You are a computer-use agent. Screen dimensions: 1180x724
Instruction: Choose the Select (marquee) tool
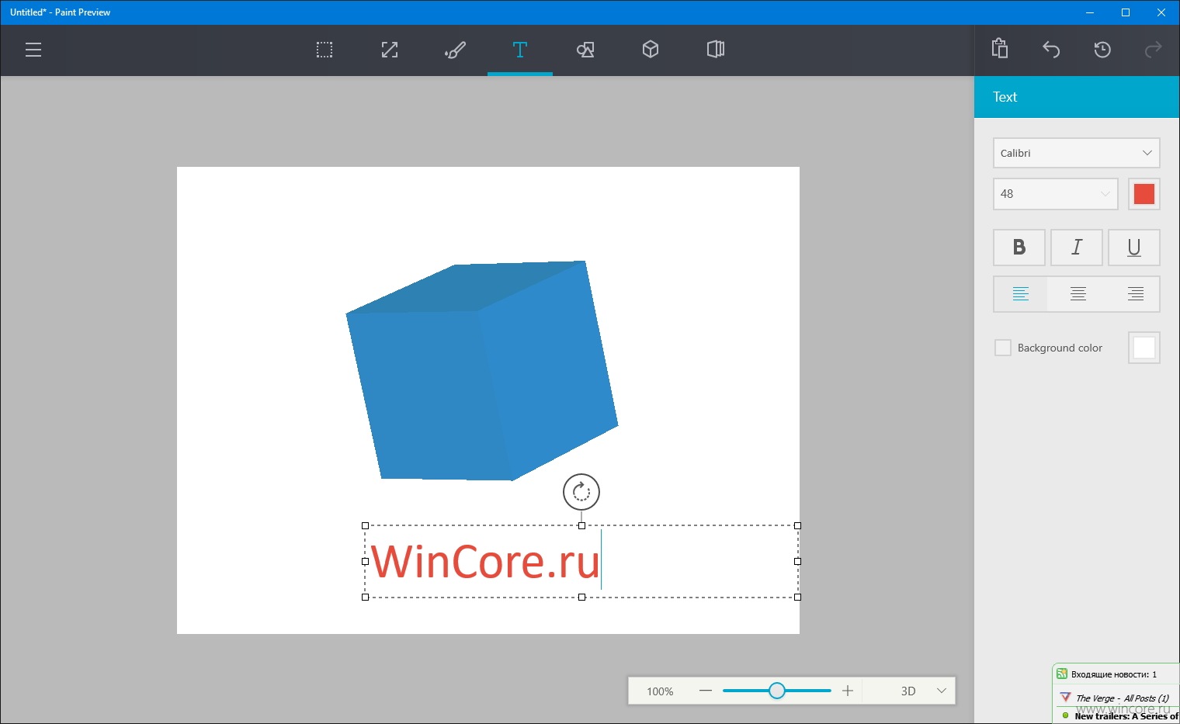[x=324, y=50]
